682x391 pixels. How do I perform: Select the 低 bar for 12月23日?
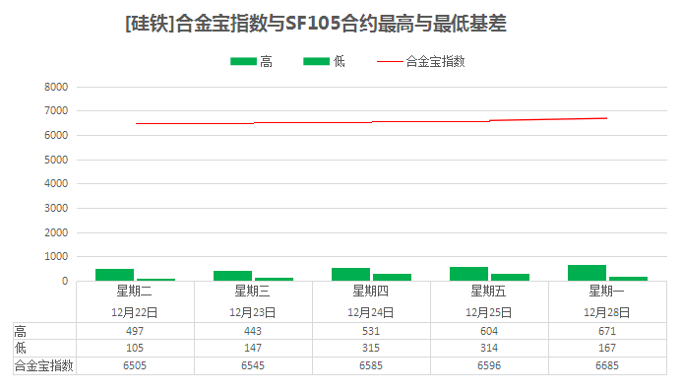(274, 279)
